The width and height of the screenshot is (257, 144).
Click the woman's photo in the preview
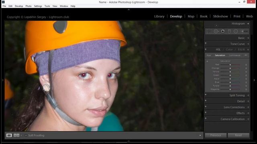[104, 76]
